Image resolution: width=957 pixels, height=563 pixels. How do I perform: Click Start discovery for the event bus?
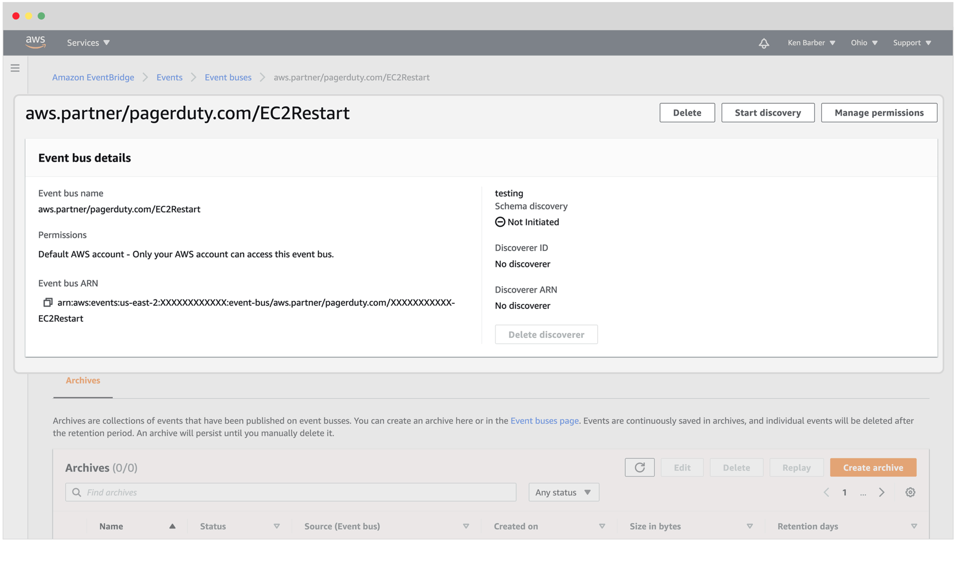[768, 113]
